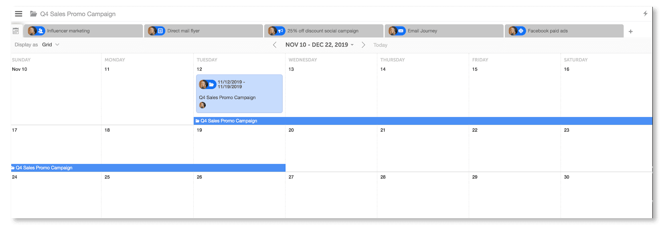The height and width of the screenshot is (225, 664).
Task: Open the hamburger menu
Action: tap(18, 14)
